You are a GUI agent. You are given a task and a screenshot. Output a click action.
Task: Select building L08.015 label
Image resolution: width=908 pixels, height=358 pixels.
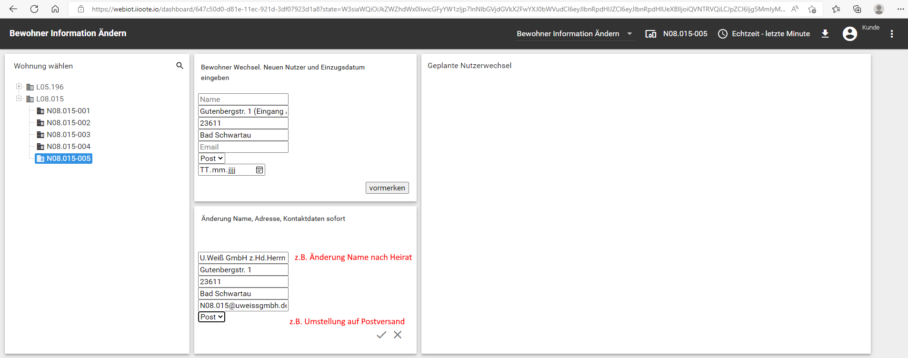tap(50, 99)
